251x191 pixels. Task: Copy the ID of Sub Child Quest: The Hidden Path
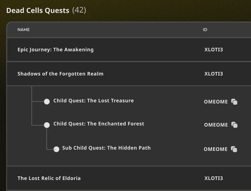click(x=234, y=149)
